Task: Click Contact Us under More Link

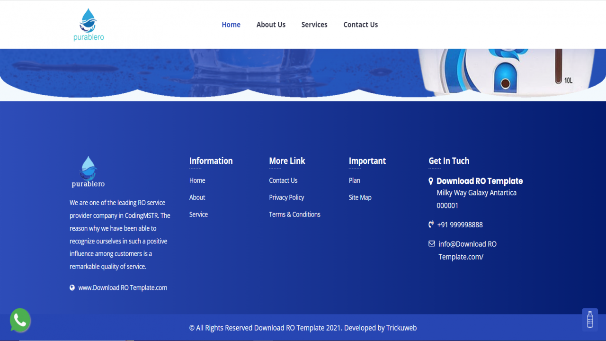Action: pos(283,180)
